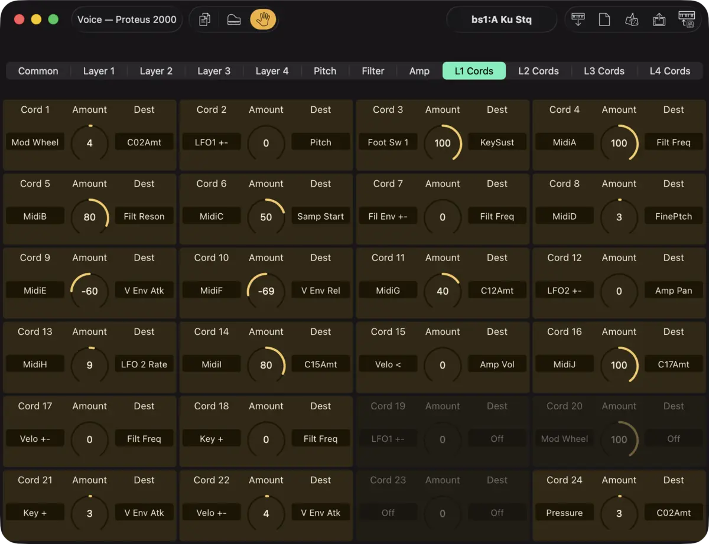
Task: Open Cord 15 source dropdown Velo <
Action: point(388,364)
